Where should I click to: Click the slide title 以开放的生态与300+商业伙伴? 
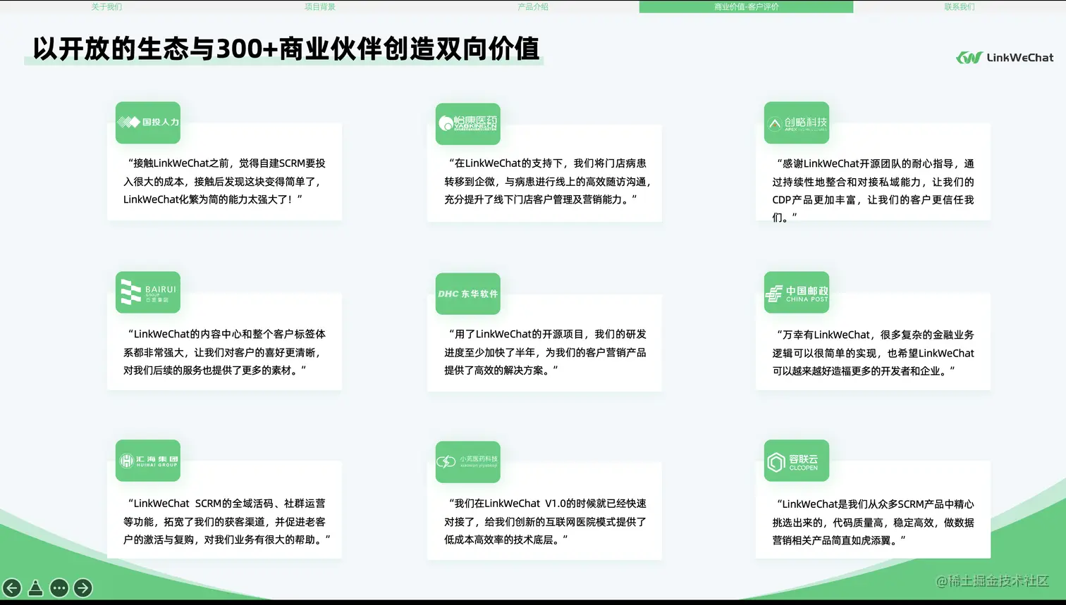pyautogui.click(x=286, y=49)
